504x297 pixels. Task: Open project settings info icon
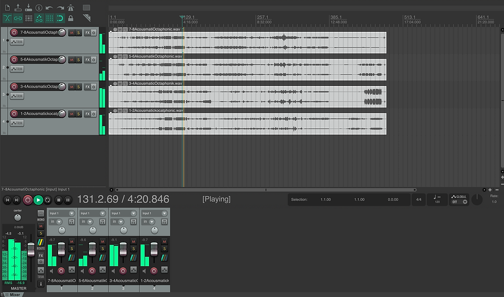click(39, 7)
